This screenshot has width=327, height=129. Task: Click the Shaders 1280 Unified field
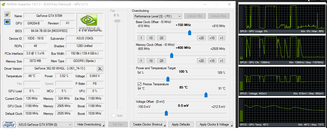coord(84,46)
